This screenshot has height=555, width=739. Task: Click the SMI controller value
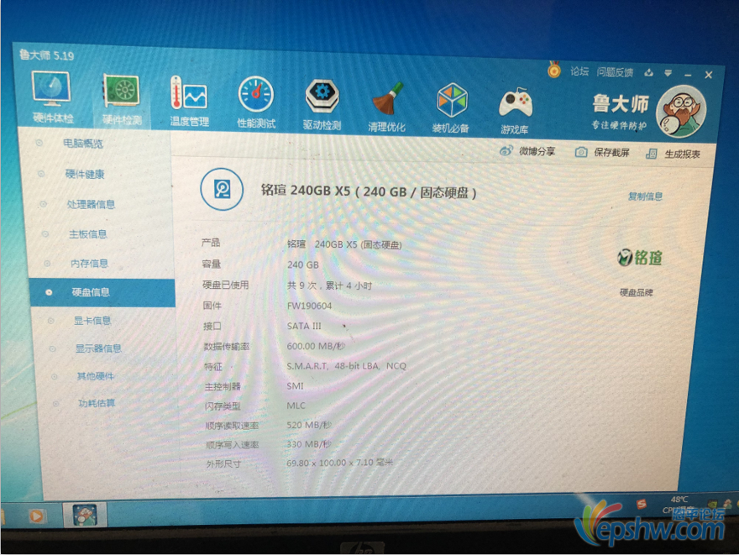point(295,386)
